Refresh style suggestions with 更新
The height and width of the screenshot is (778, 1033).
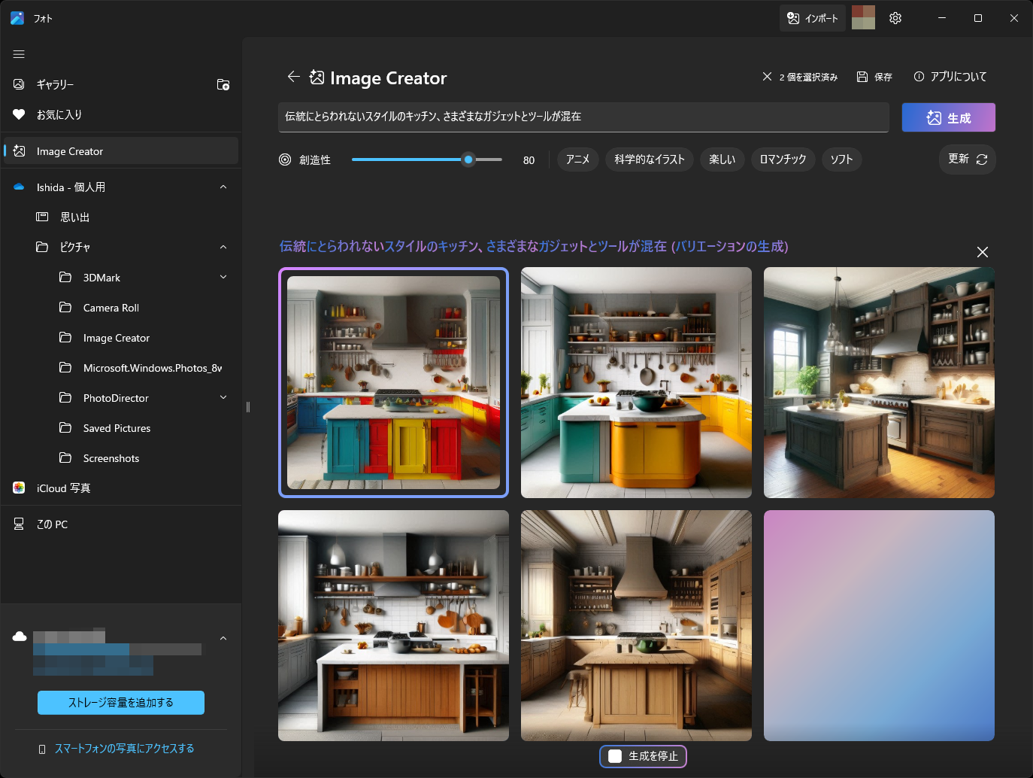(968, 160)
